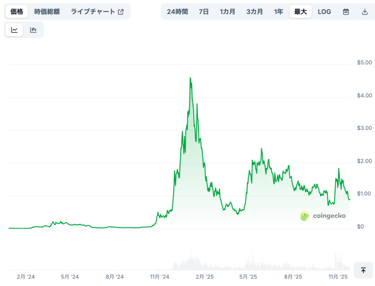Open the calendar date range picker icon
Screen dimensions: 375x286
click(x=346, y=11)
